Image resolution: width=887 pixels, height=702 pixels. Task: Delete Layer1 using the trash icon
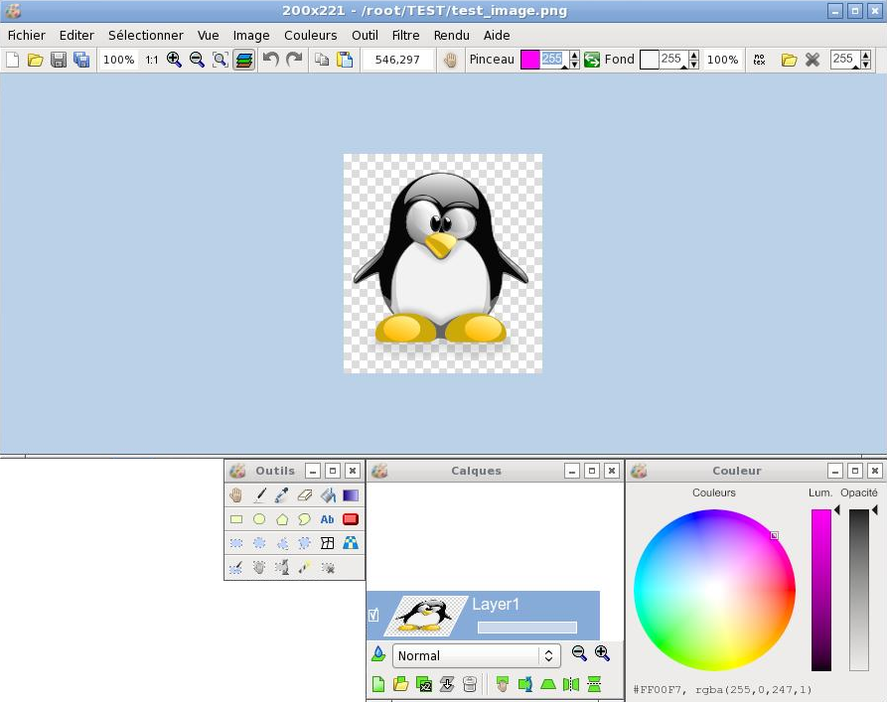point(470,684)
